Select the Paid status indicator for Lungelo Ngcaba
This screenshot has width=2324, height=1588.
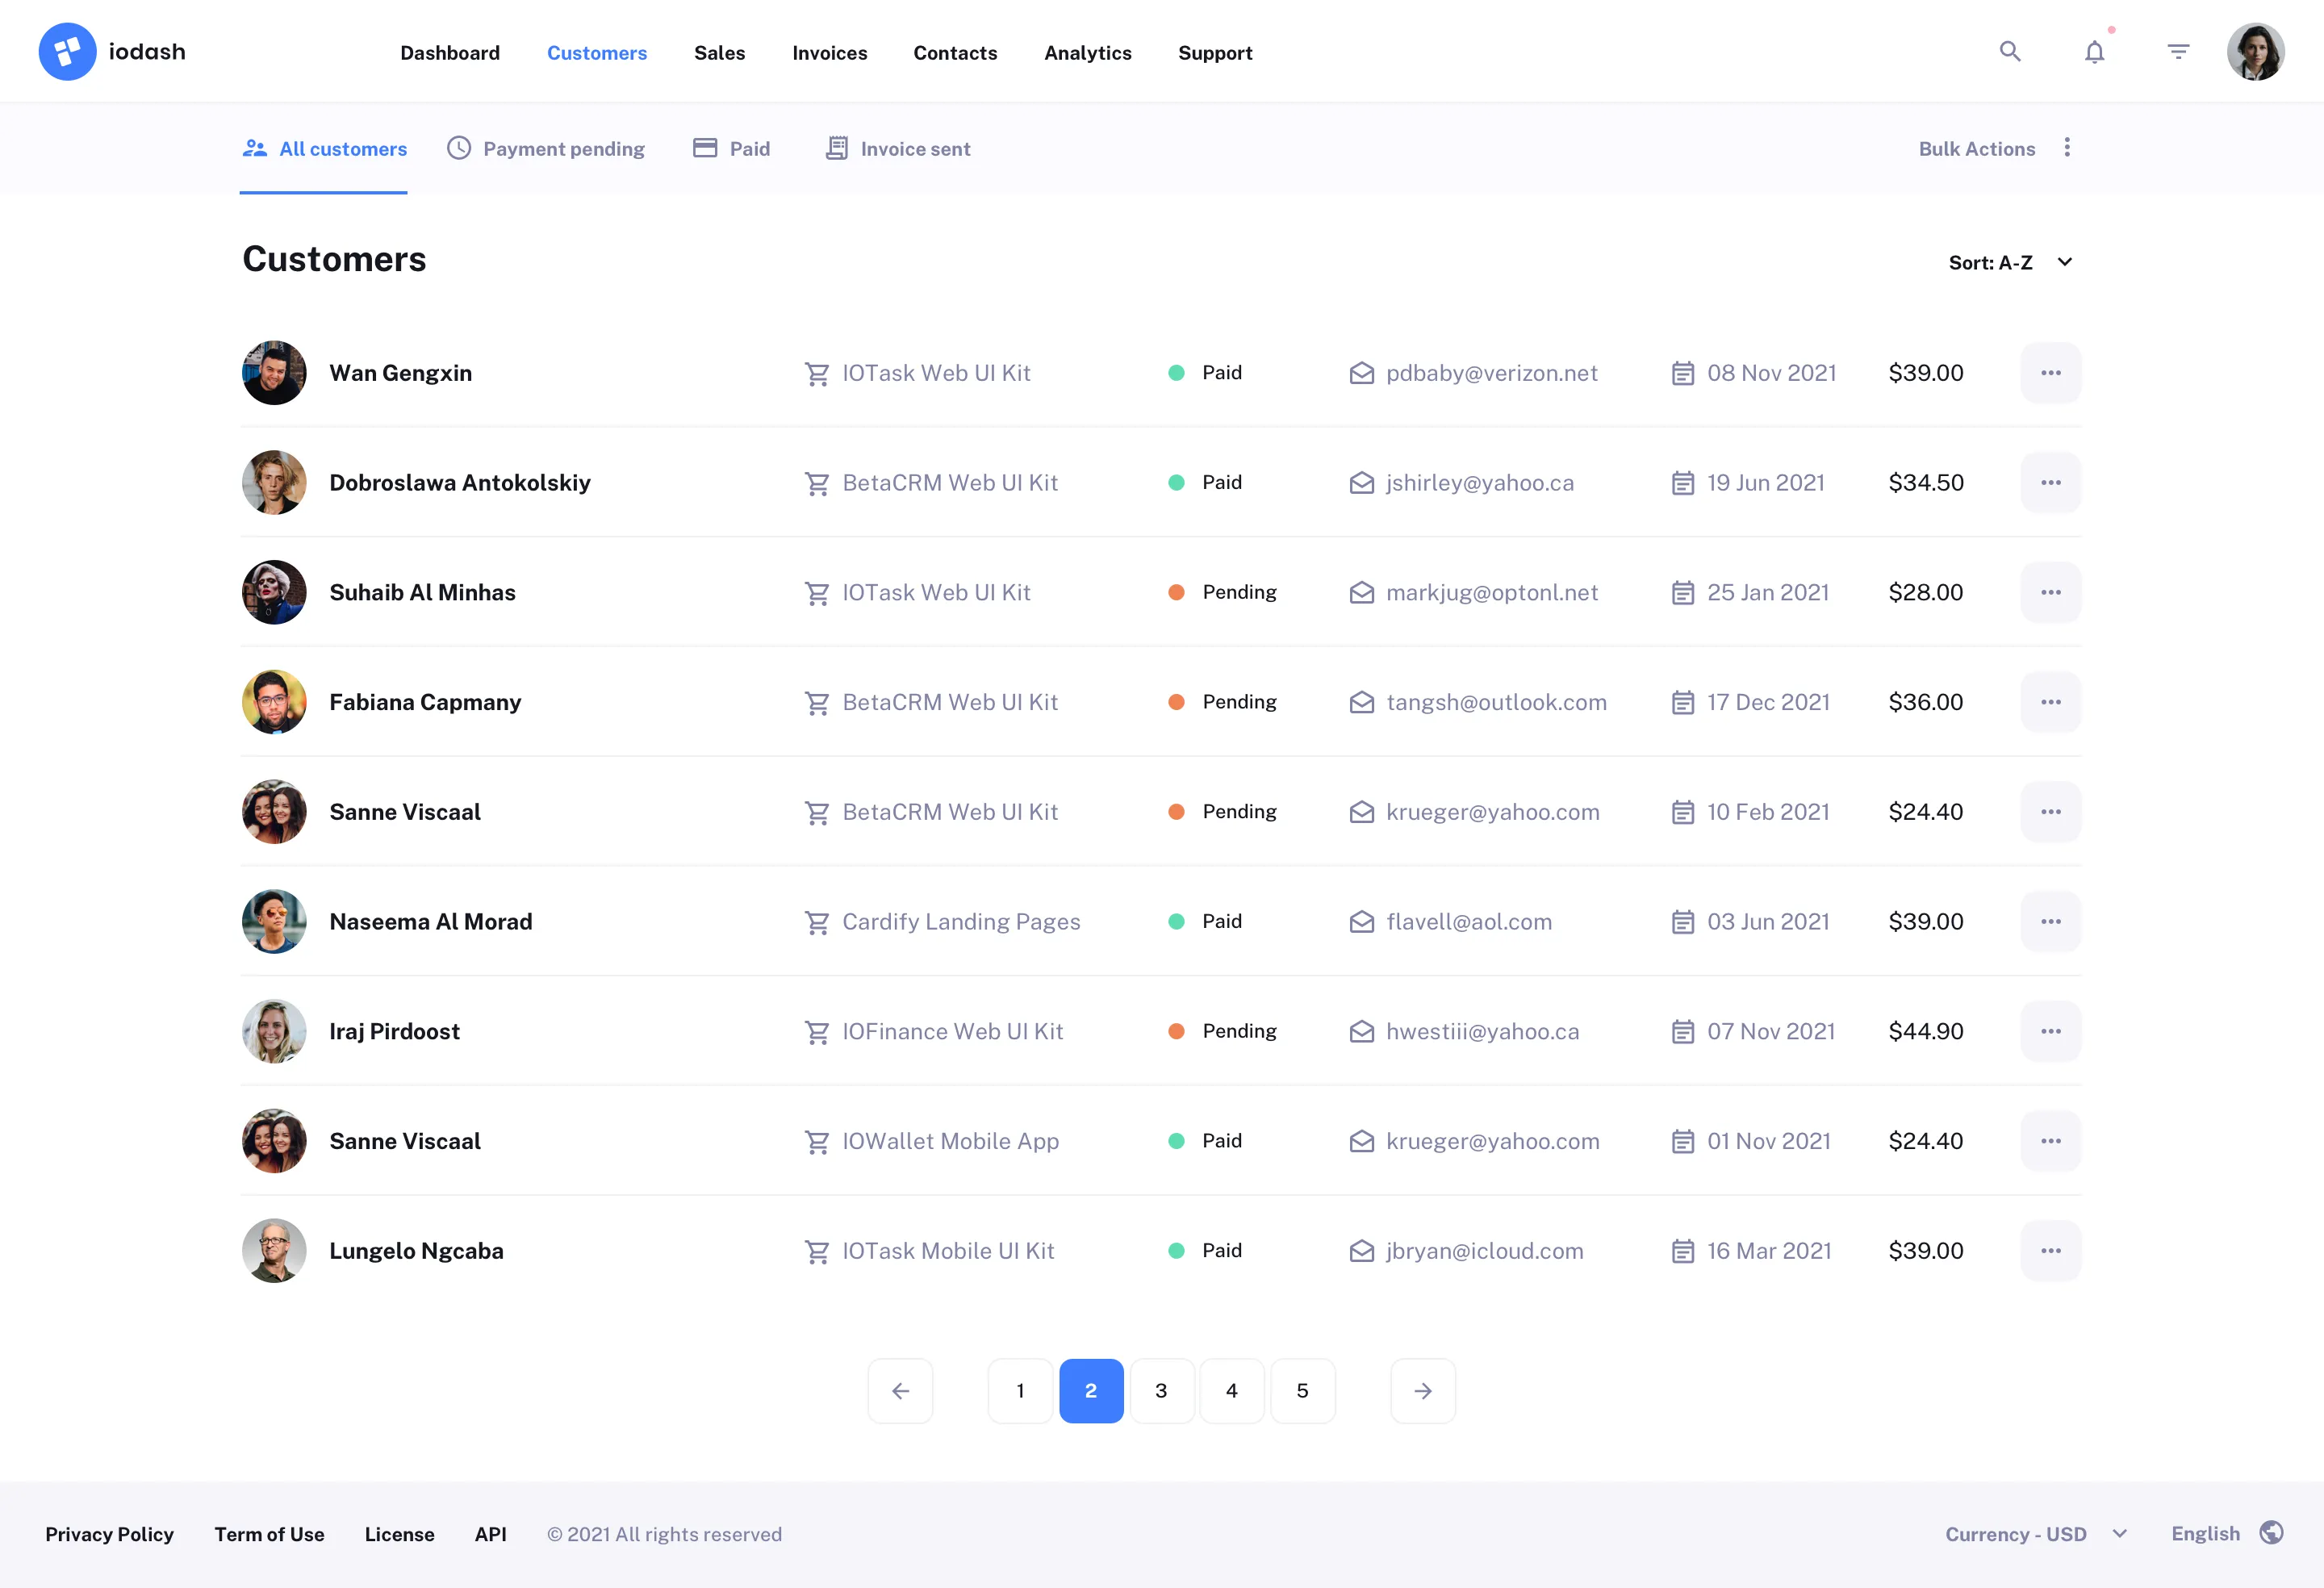tap(1176, 1250)
